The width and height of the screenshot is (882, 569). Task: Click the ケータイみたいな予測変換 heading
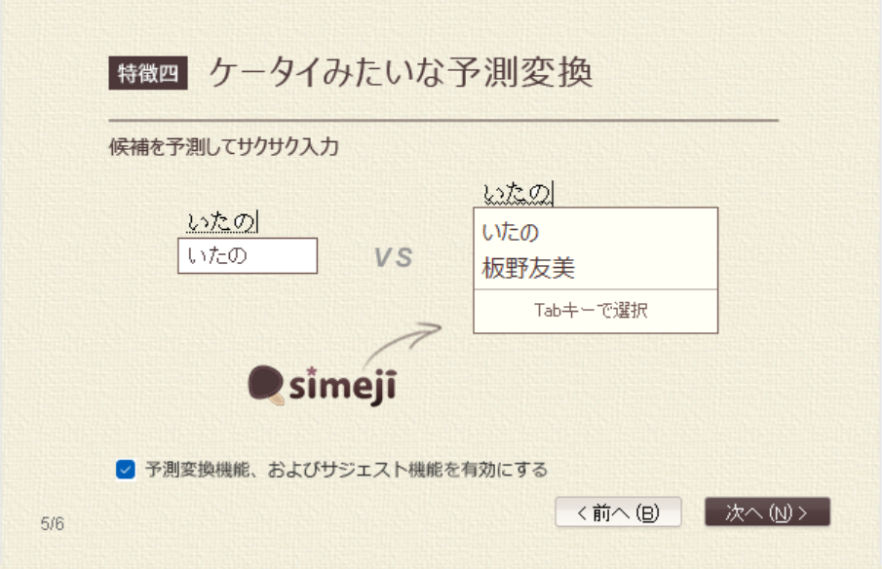pos(401,74)
